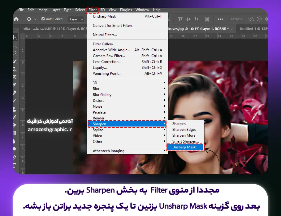Select the Pen tool

[15, 157]
